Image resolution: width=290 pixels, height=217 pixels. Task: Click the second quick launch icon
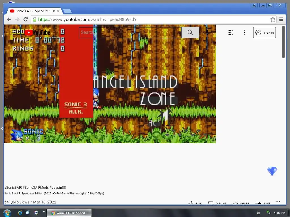(28, 213)
